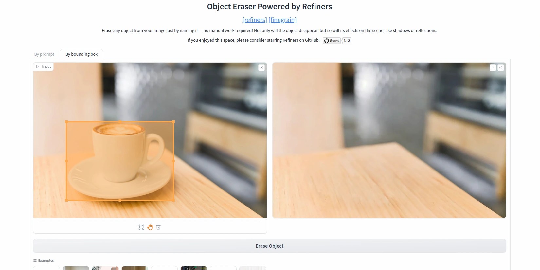Screen dimensions: 540x270
Task: Click the 312 star count badge
Action: tap(347, 41)
